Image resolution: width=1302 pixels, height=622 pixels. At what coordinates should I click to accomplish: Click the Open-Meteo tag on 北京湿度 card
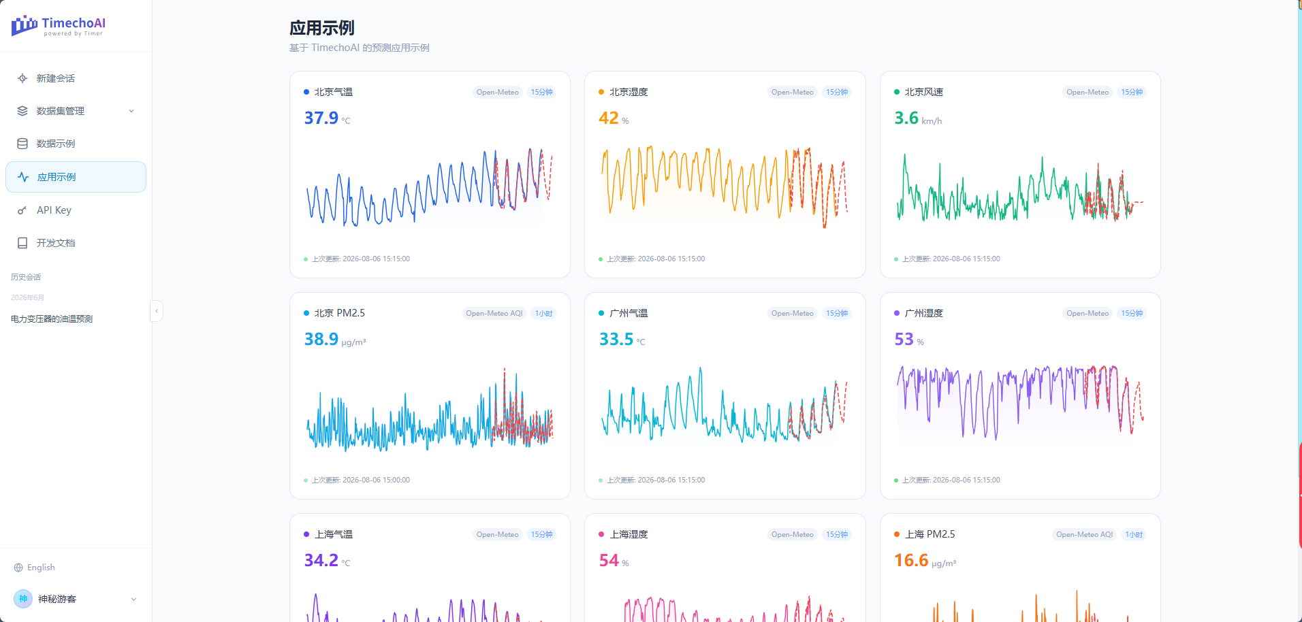coord(793,93)
